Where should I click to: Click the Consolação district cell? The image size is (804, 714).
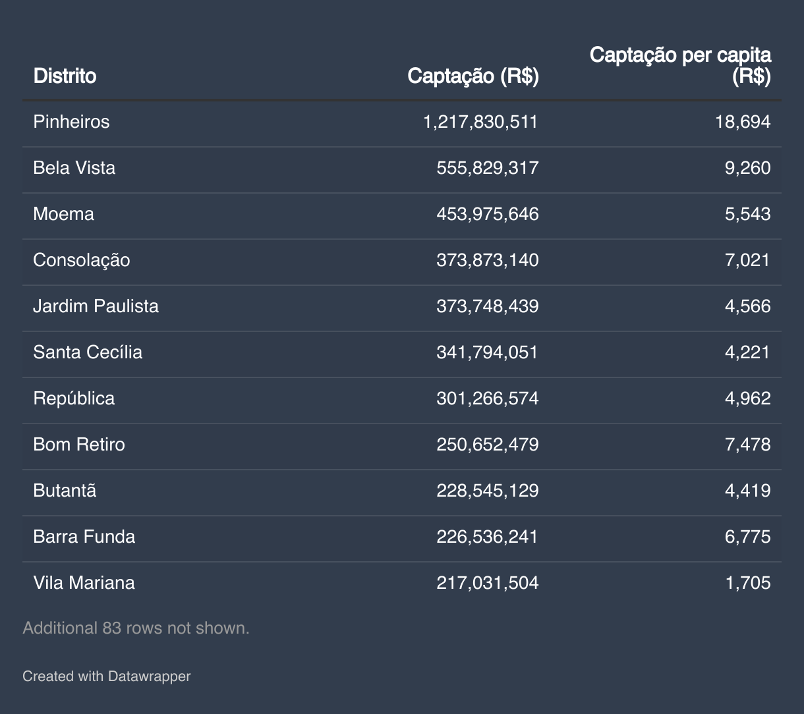click(81, 260)
